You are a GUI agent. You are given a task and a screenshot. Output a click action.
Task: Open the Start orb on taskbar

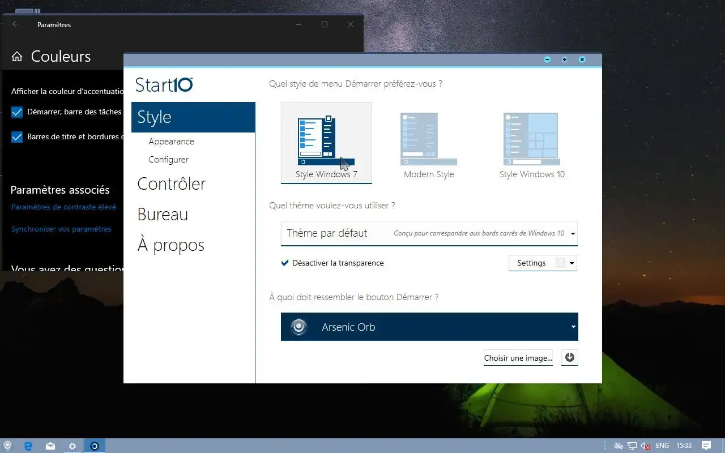click(x=7, y=446)
